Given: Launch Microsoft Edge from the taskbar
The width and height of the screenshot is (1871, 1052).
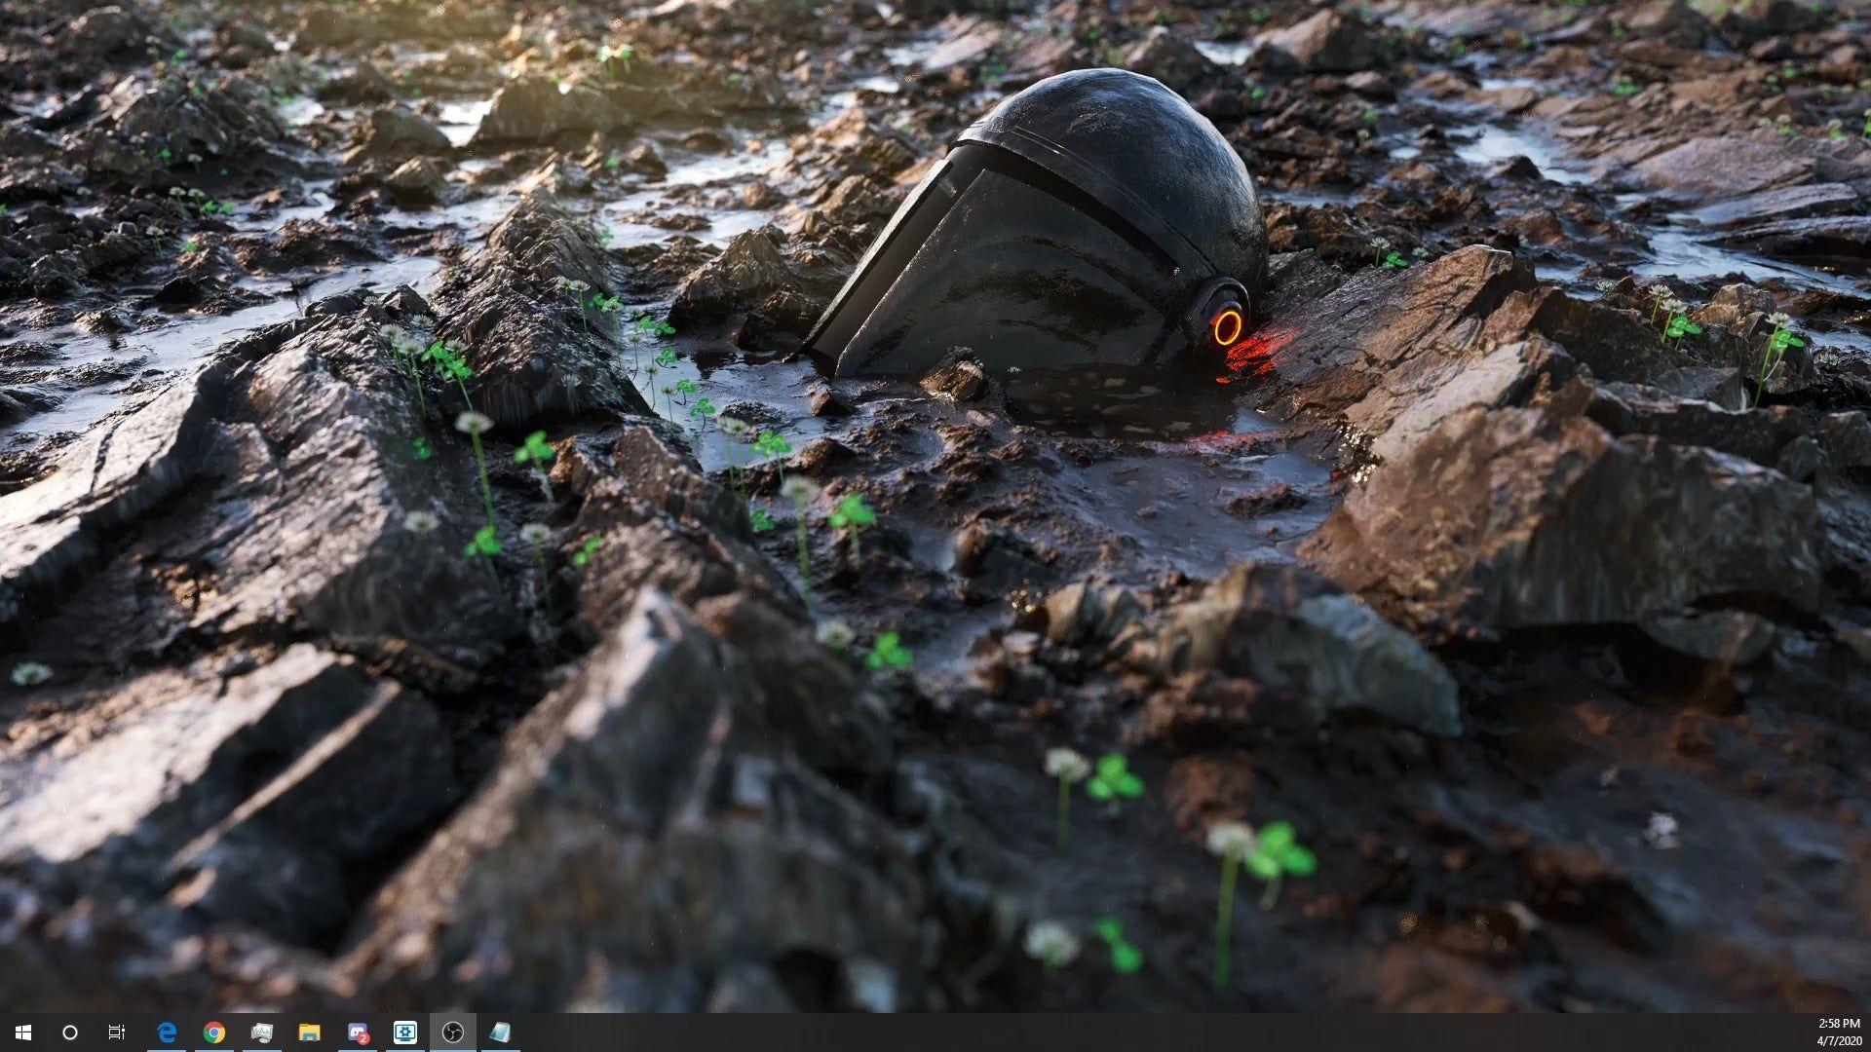Looking at the screenshot, I should (x=168, y=1033).
